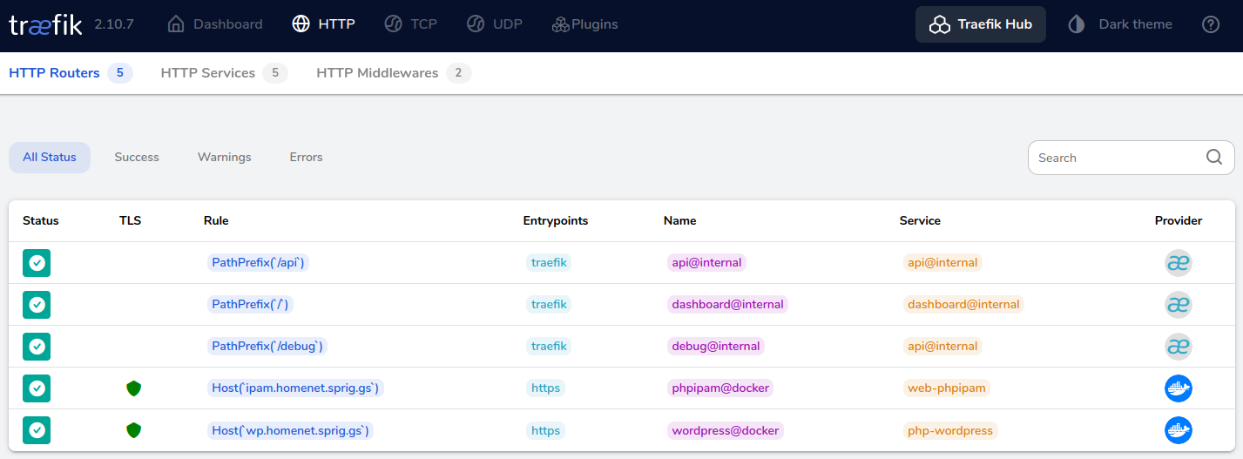Click the Provider column header
This screenshot has width=1243, height=459.
tap(1179, 220)
